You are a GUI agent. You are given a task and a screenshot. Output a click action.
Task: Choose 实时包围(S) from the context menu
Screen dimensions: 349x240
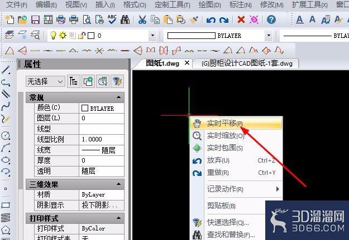[x=237, y=148]
